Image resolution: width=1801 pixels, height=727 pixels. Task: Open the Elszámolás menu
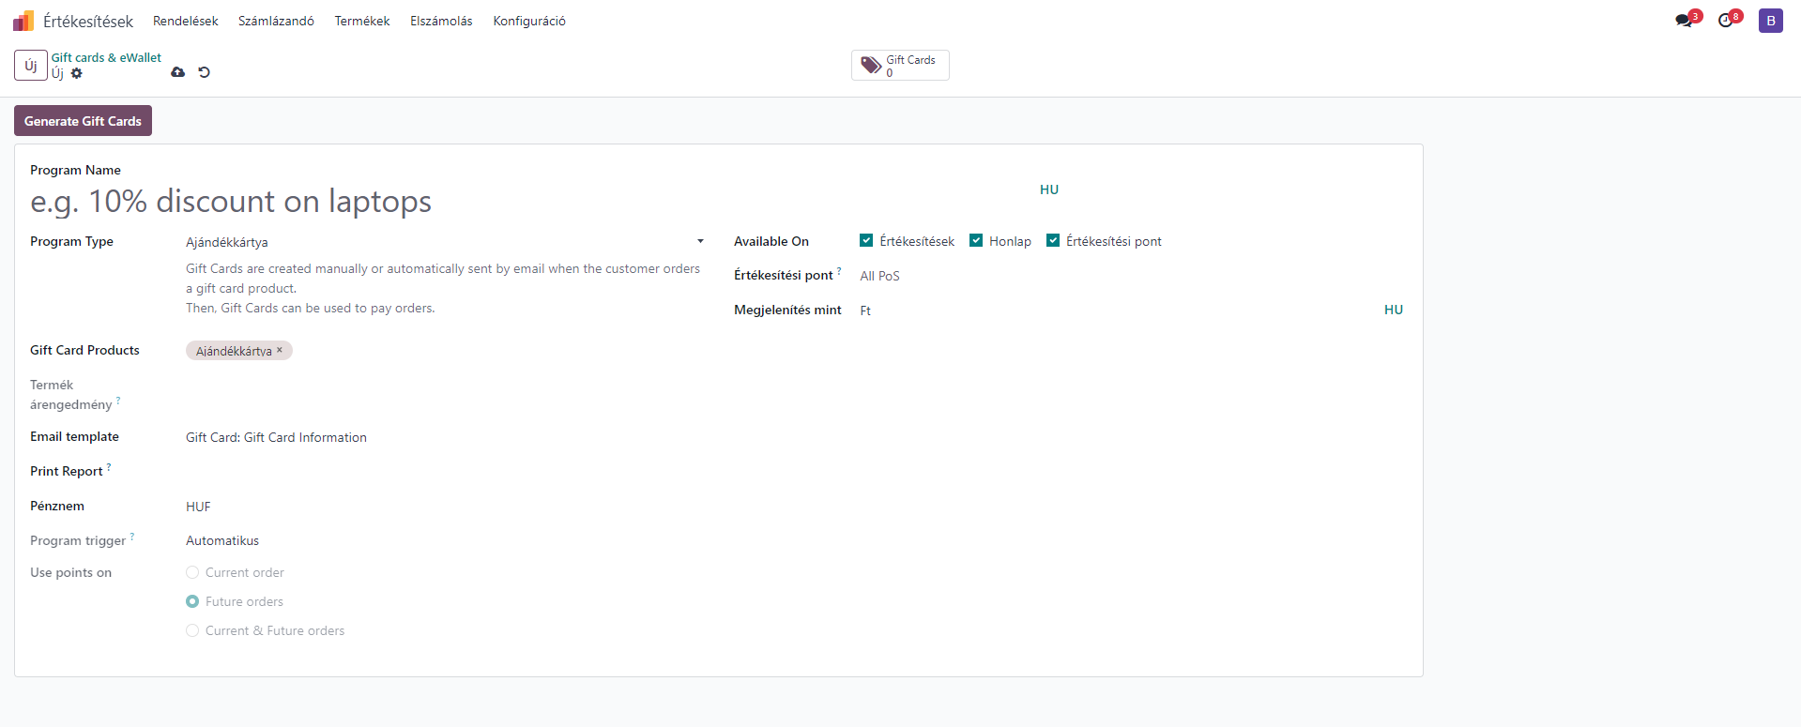point(441,21)
